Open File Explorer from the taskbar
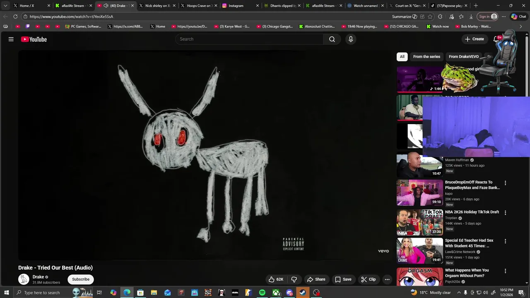 (x=154, y=293)
